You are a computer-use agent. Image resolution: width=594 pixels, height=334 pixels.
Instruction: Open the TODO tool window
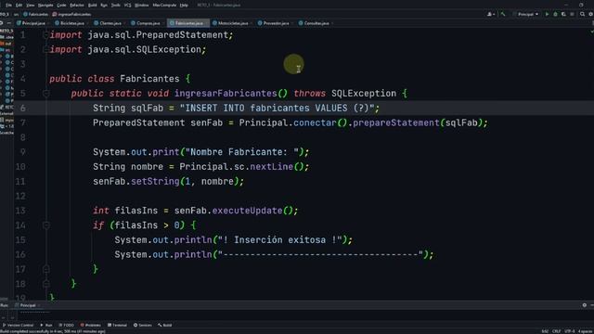[x=66, y=325]
